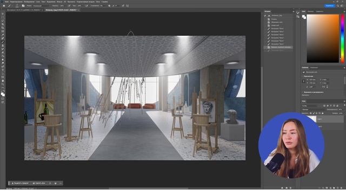
Task: Click the blue Share button
Action: tap(330, 6)
